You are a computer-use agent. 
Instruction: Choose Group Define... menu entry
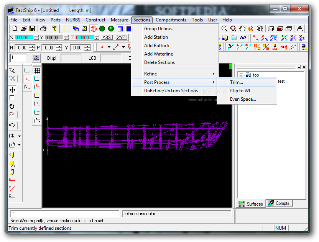174,29
